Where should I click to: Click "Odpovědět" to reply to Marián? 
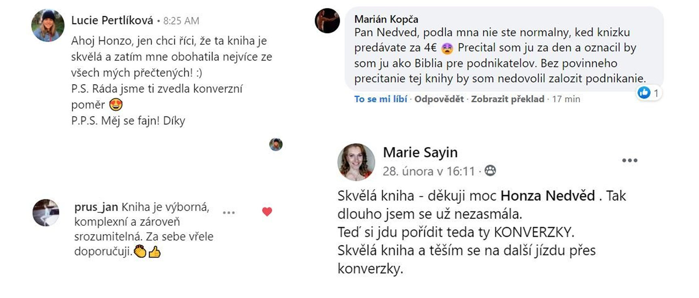click(439, 99)
